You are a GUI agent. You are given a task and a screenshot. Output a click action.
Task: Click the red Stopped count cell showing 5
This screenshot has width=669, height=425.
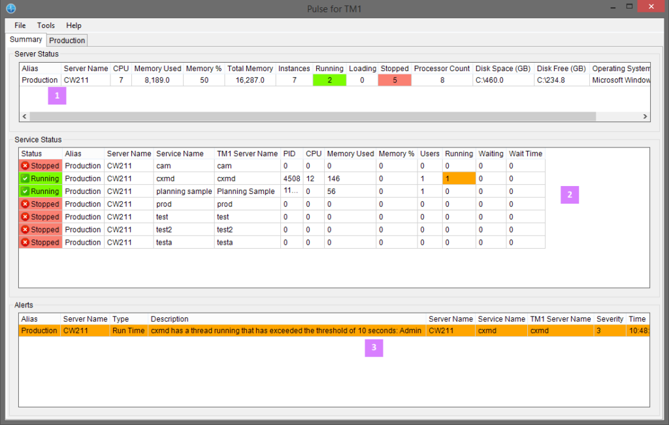coord(395,80)
